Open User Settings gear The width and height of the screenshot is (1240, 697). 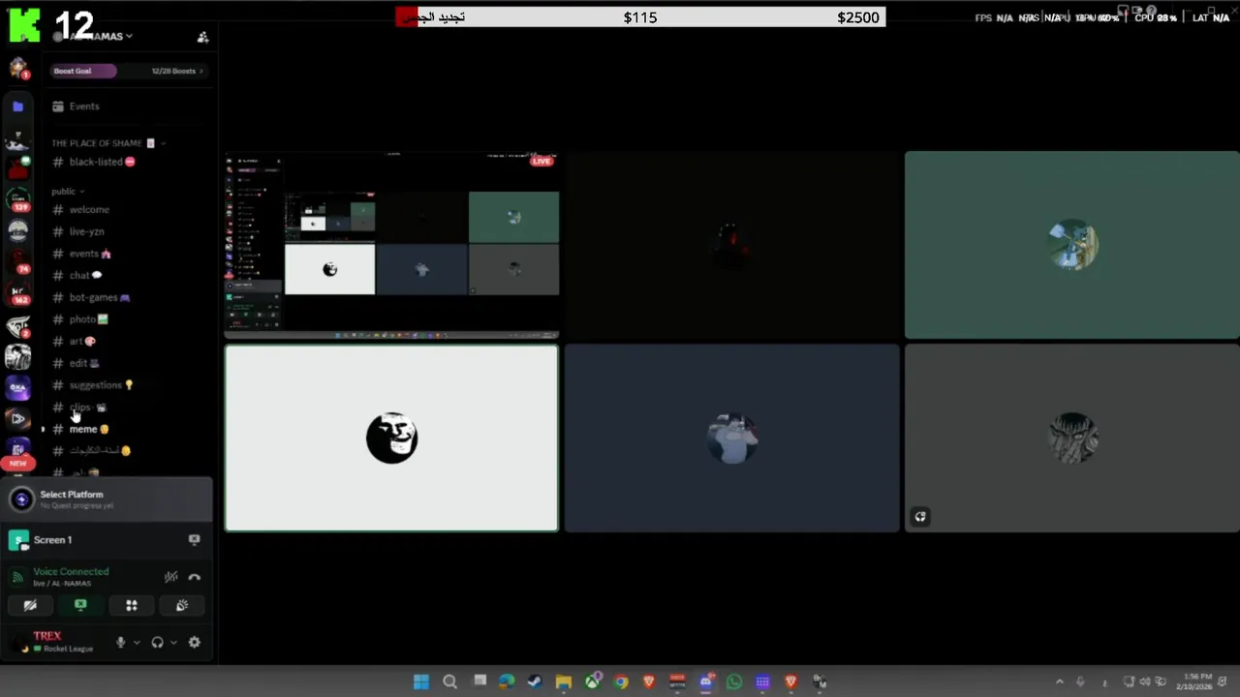click(x=194, y=642)
